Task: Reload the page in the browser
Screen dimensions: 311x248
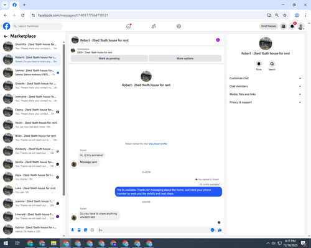Action: [23, 15]
